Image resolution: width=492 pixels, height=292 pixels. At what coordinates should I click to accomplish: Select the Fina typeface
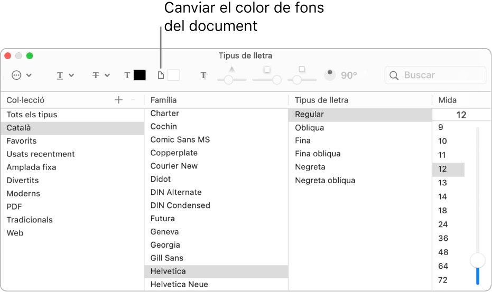click(x=360, y=141)
